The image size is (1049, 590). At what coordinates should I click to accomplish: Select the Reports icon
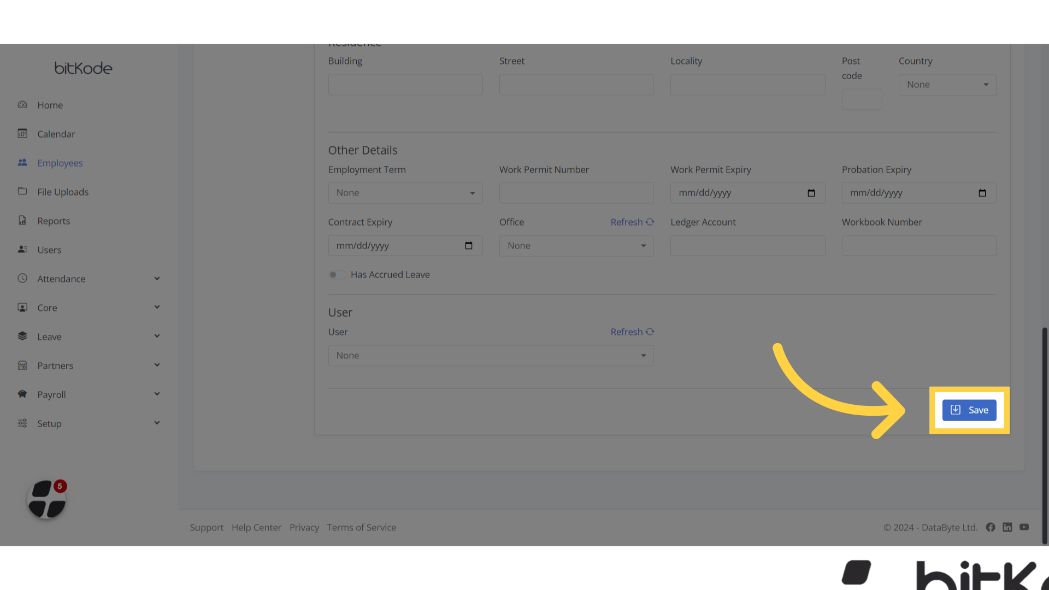click(x=22, y=221)
